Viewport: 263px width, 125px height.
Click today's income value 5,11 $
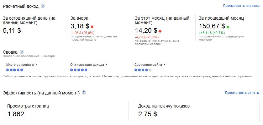[x=12, y=31]
